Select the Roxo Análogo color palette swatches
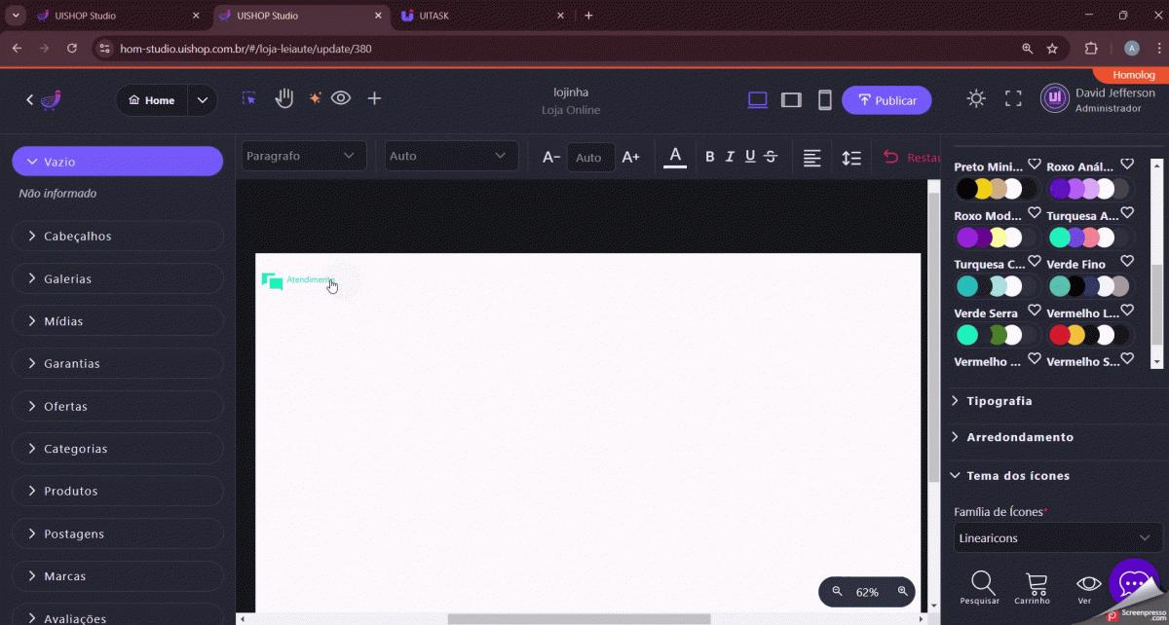Image resolution: width=1169 pixels, height=625 pixels. [1088, 189]
